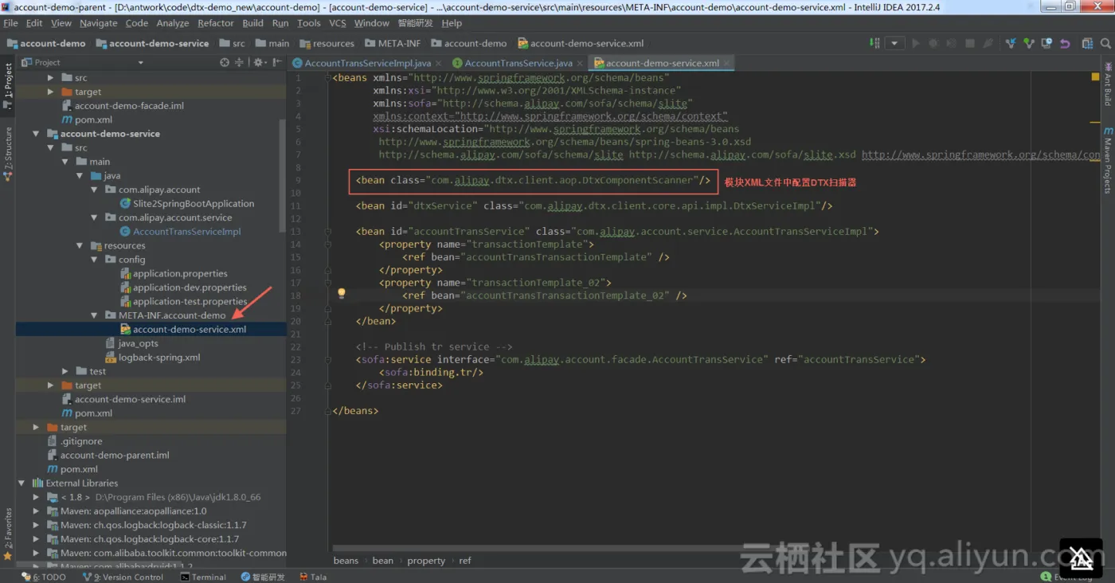1115x583 pixels.
Task: Collapse the resources folder node
Action: pyautogui.click(x=80, y=245)
